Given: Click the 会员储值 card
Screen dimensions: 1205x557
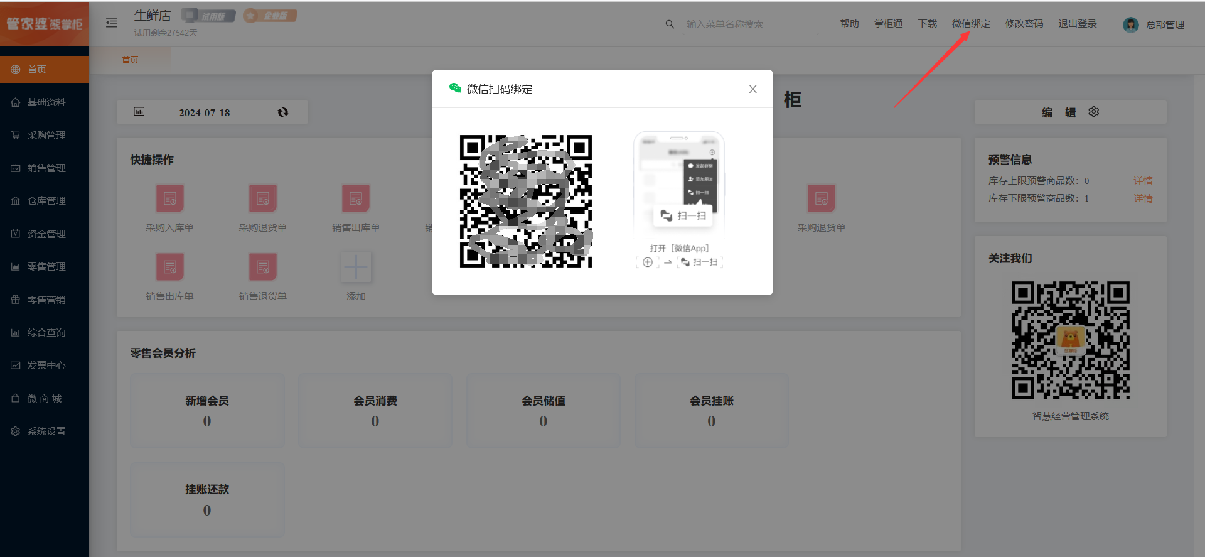Looking at the screenshot, I should [544, 411].
